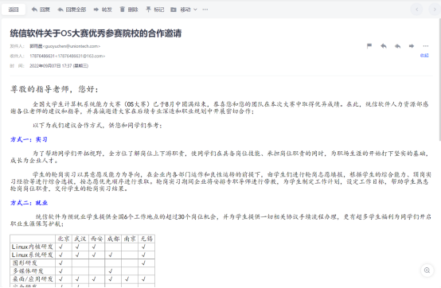Click the sender address guoyuchen@uniontech.com
This screenshot has width=441, height=288.
click(72, 46)
